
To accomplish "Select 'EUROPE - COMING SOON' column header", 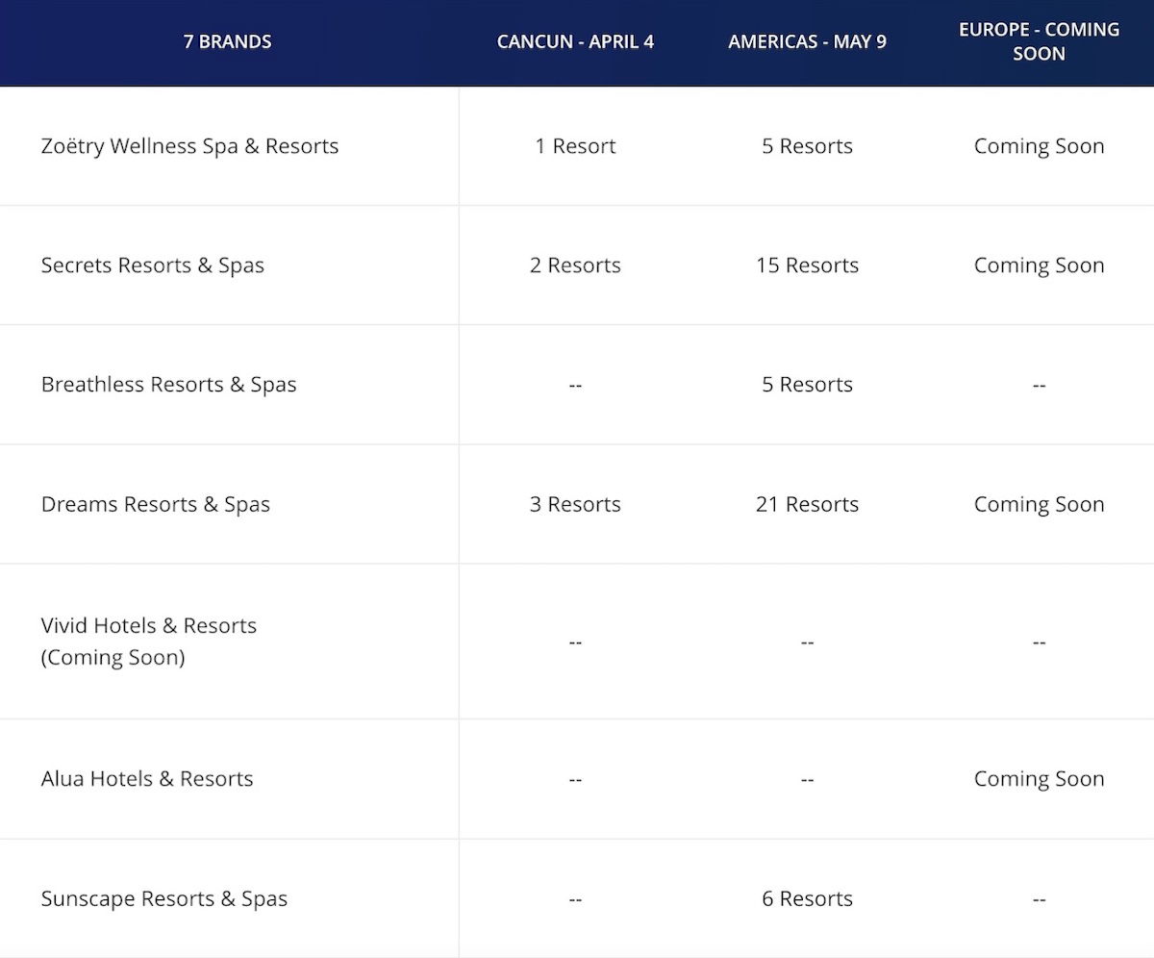I will 1039,41.
